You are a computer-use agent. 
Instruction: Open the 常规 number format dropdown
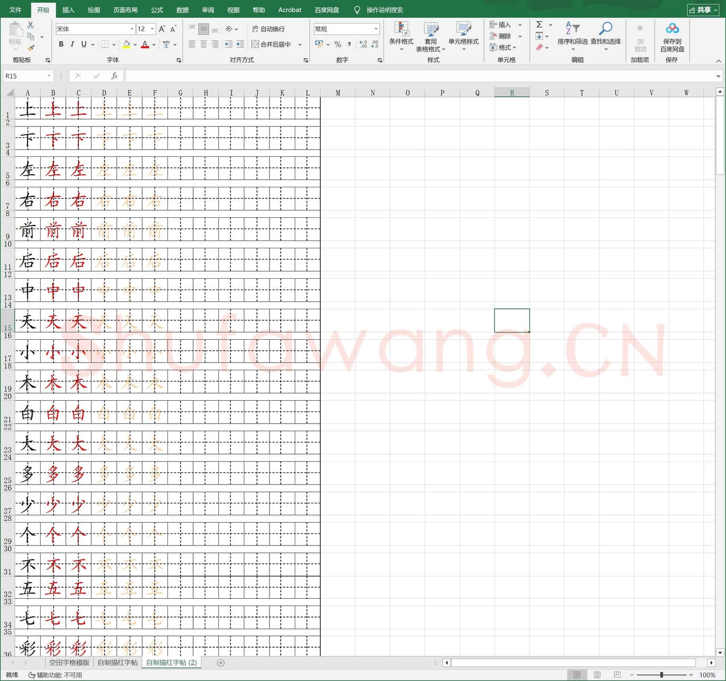tap(376, 29)
